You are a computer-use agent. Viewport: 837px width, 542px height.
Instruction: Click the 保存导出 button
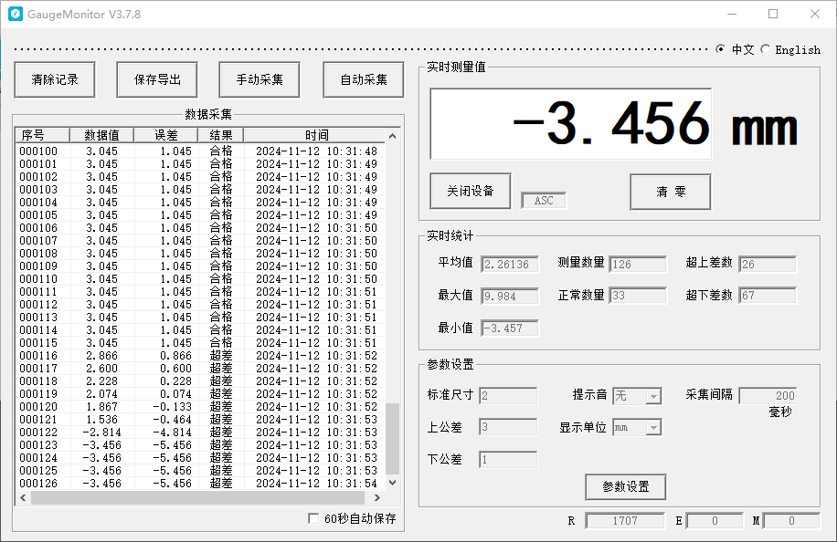tap(157, 80)
